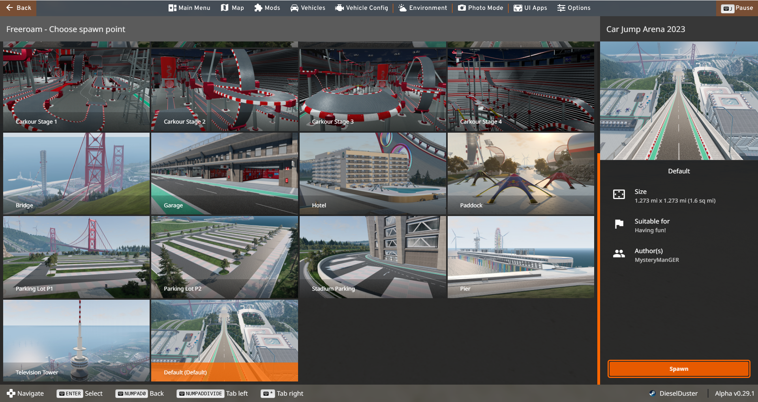Click the Vehicles car icon

pyautogui.click(x=295, y=8)
